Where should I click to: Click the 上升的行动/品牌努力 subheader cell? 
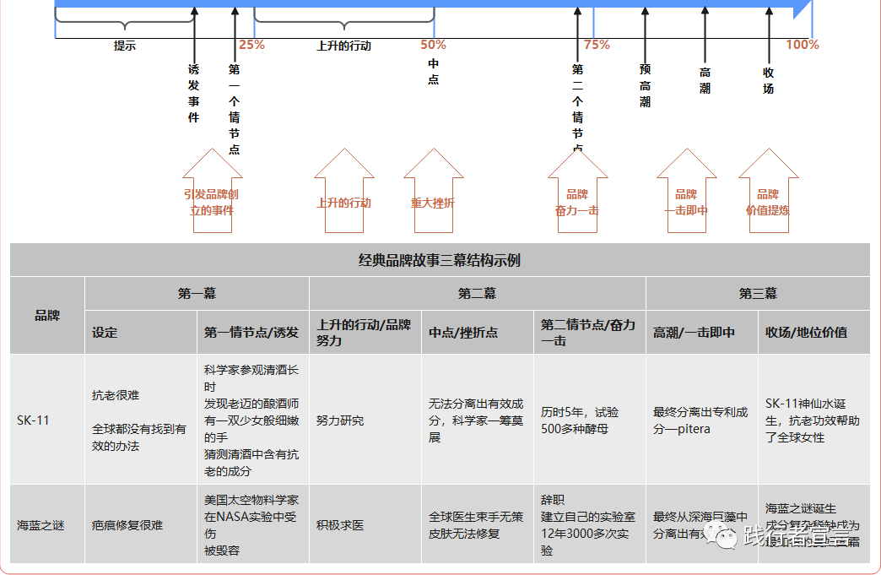tap(365, 332)
